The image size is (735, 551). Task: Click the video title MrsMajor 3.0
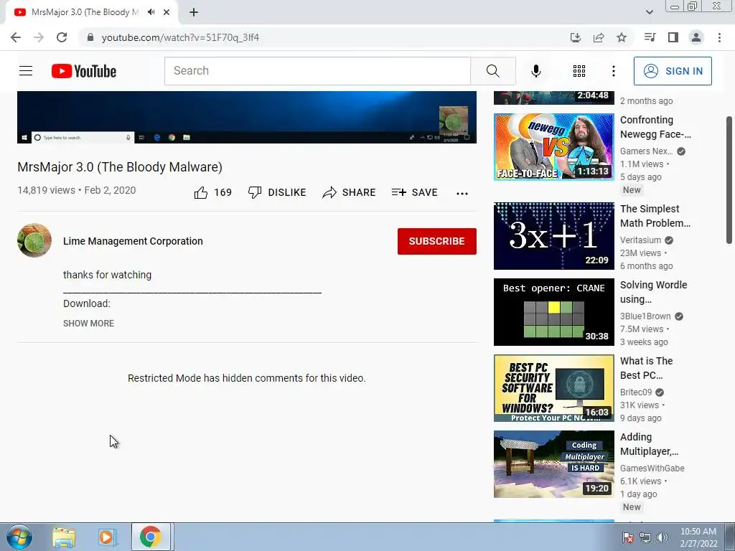pyautogui.click(x=120, y=167)
